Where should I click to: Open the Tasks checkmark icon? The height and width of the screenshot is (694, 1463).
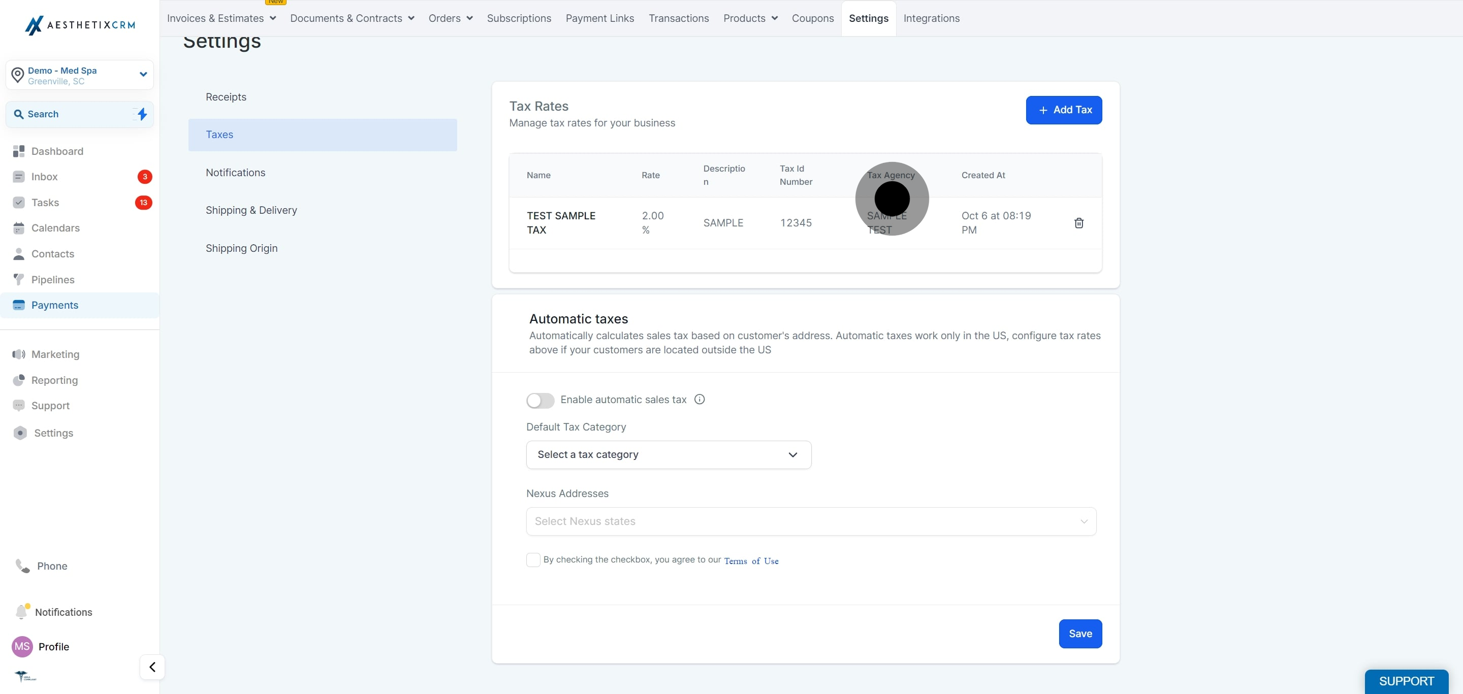(x=19, y=203)
